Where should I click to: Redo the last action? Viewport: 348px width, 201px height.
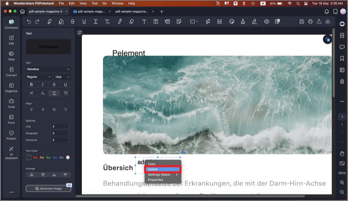pos(37,22)
